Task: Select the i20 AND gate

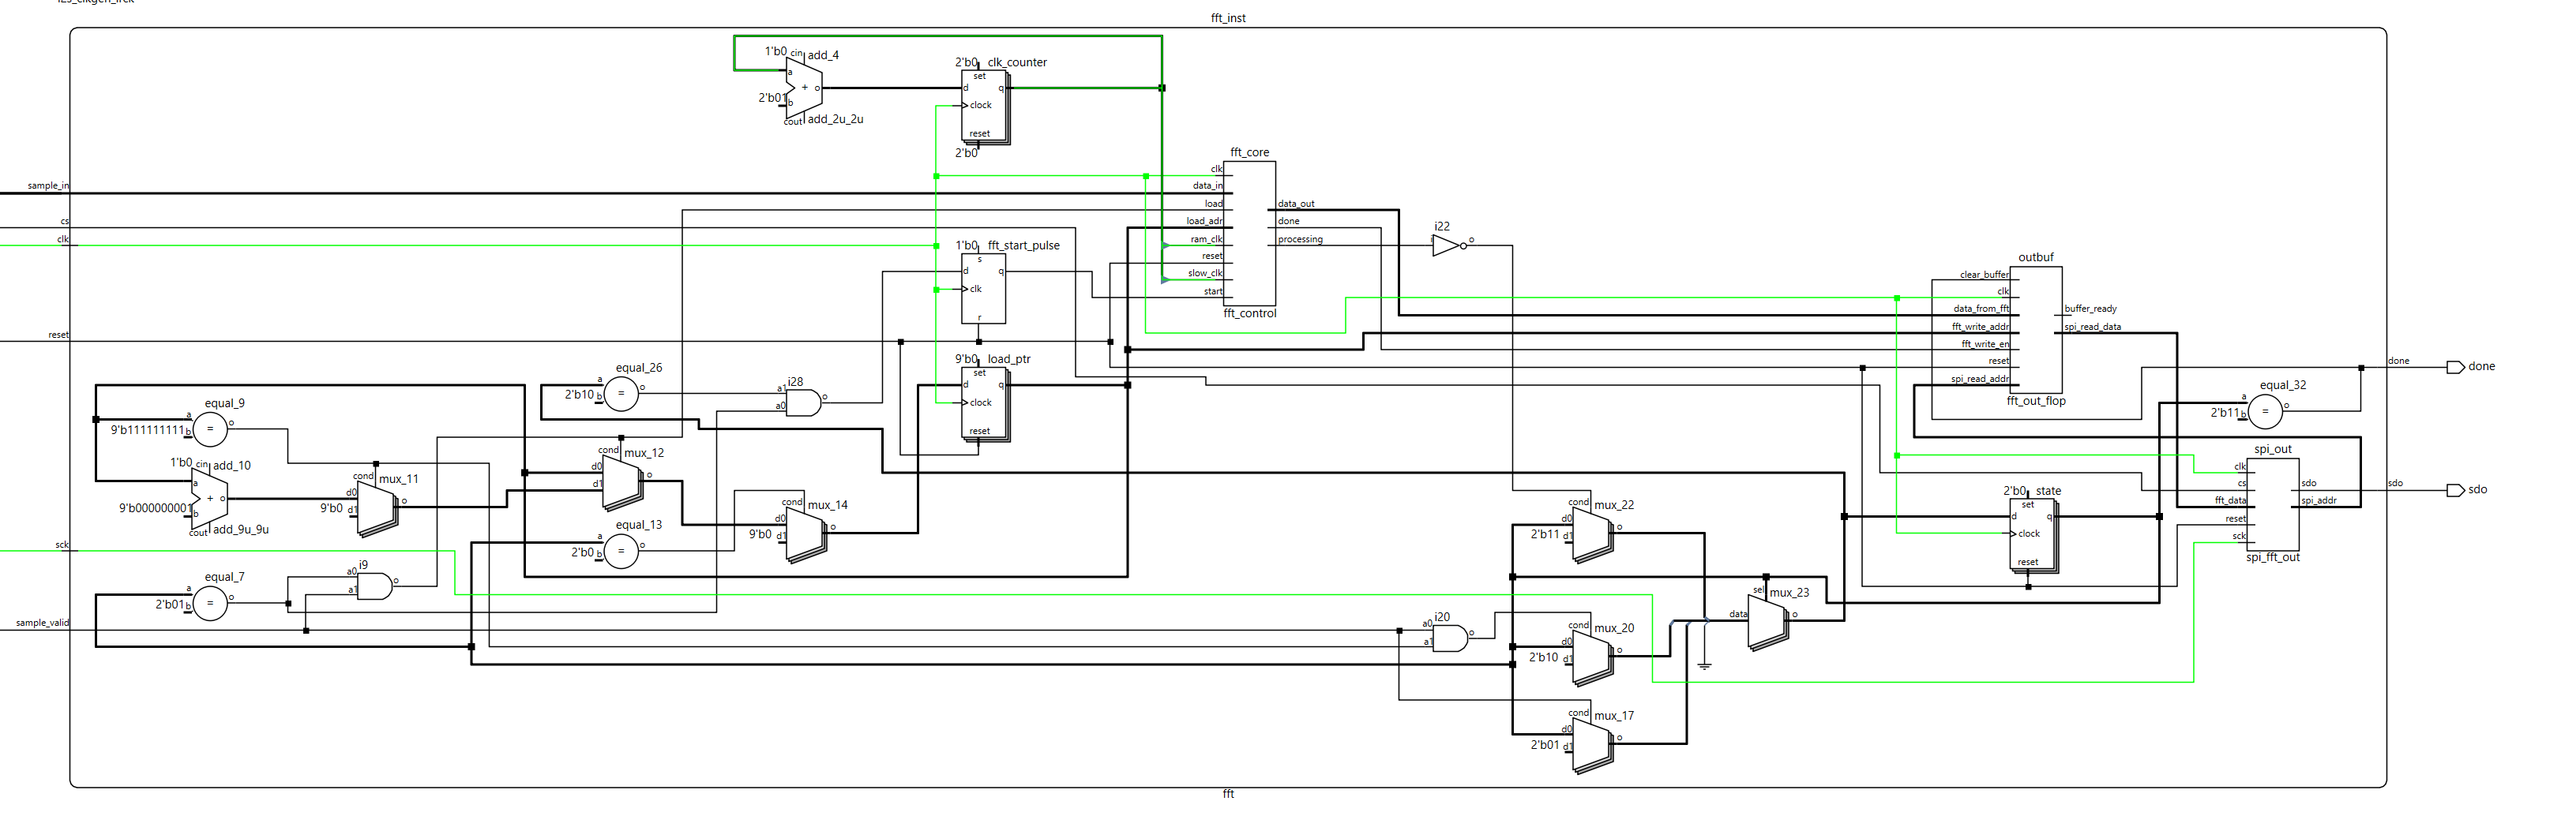Action: coord(1449,638)
